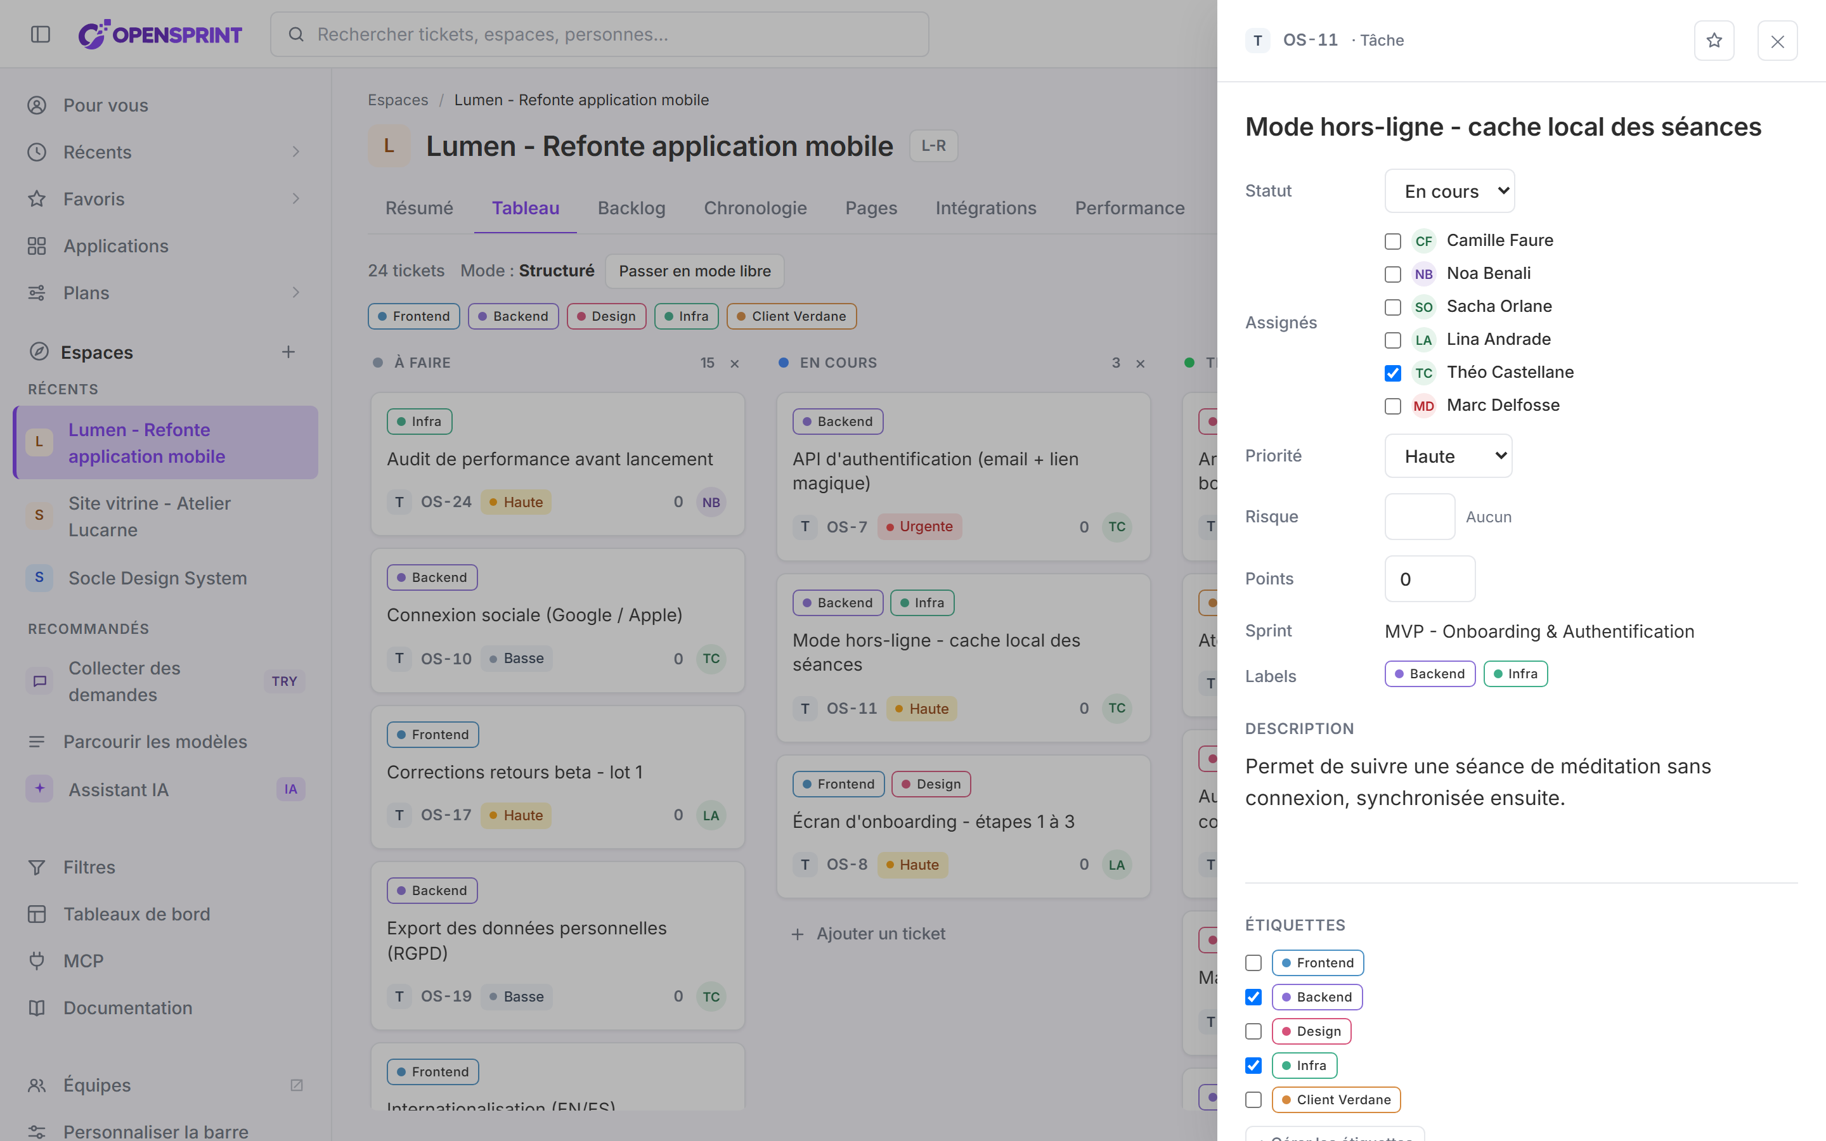
Task: Uncheck assignee Théo Castellane
Action: pyautogui.click(x=1393, y=373)
